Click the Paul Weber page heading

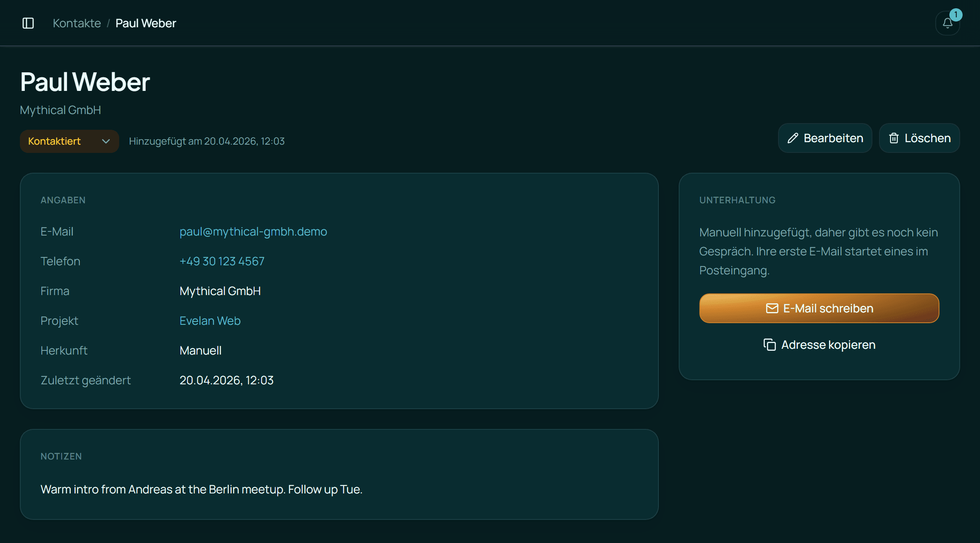point(85,82)
